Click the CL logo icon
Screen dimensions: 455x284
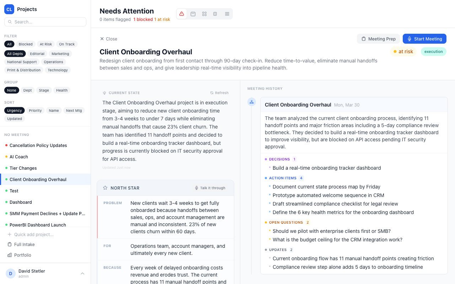coord(9,9)
